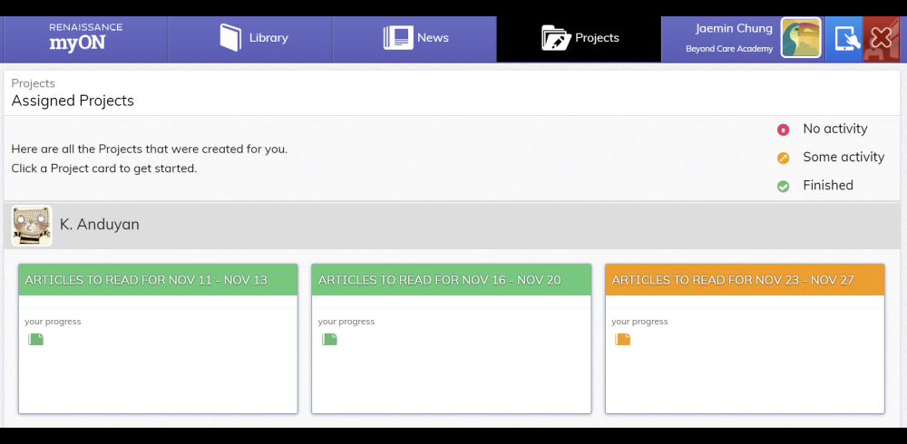Image resolution: width=907 pixels, height=444 pixels.
Task: Open project Articles to Read Nov 23 - Nov 27
Action: click(x=745, y=338)
